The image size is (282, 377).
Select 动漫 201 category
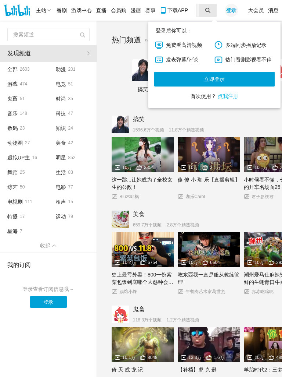[65, 69]
